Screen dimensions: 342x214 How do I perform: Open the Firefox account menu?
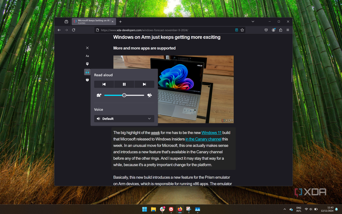(x=273, y=30)
